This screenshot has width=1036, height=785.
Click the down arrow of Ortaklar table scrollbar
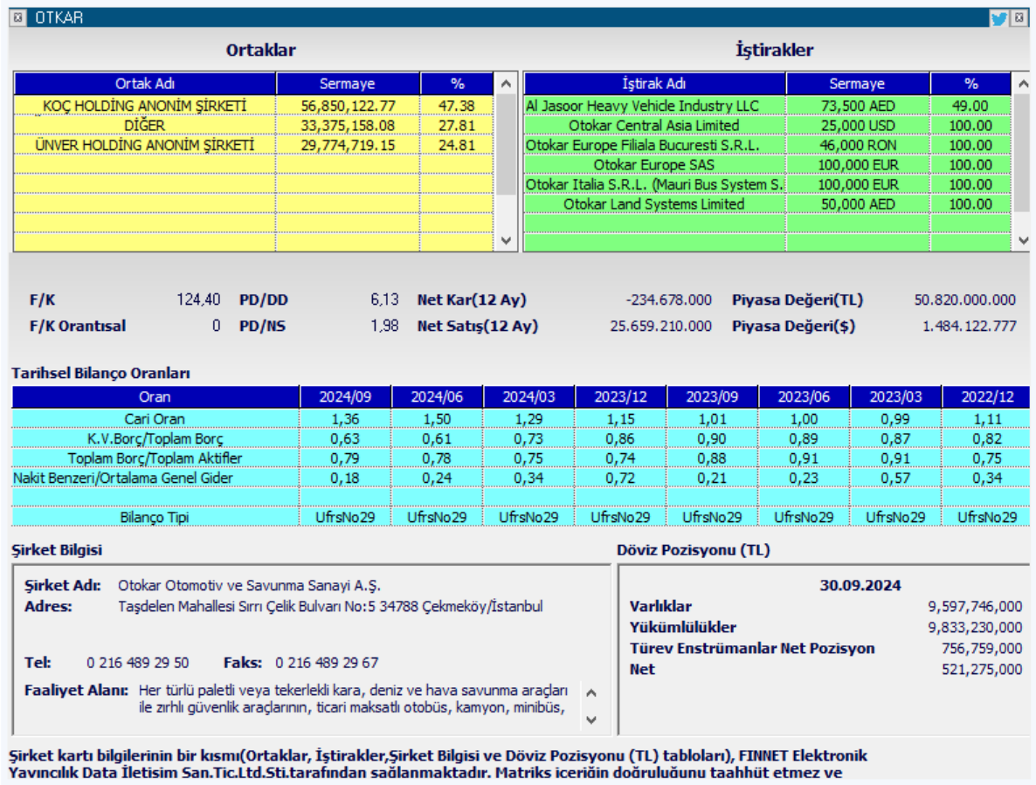(506, 241)
